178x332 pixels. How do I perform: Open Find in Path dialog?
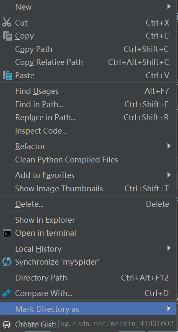(88, 104)
